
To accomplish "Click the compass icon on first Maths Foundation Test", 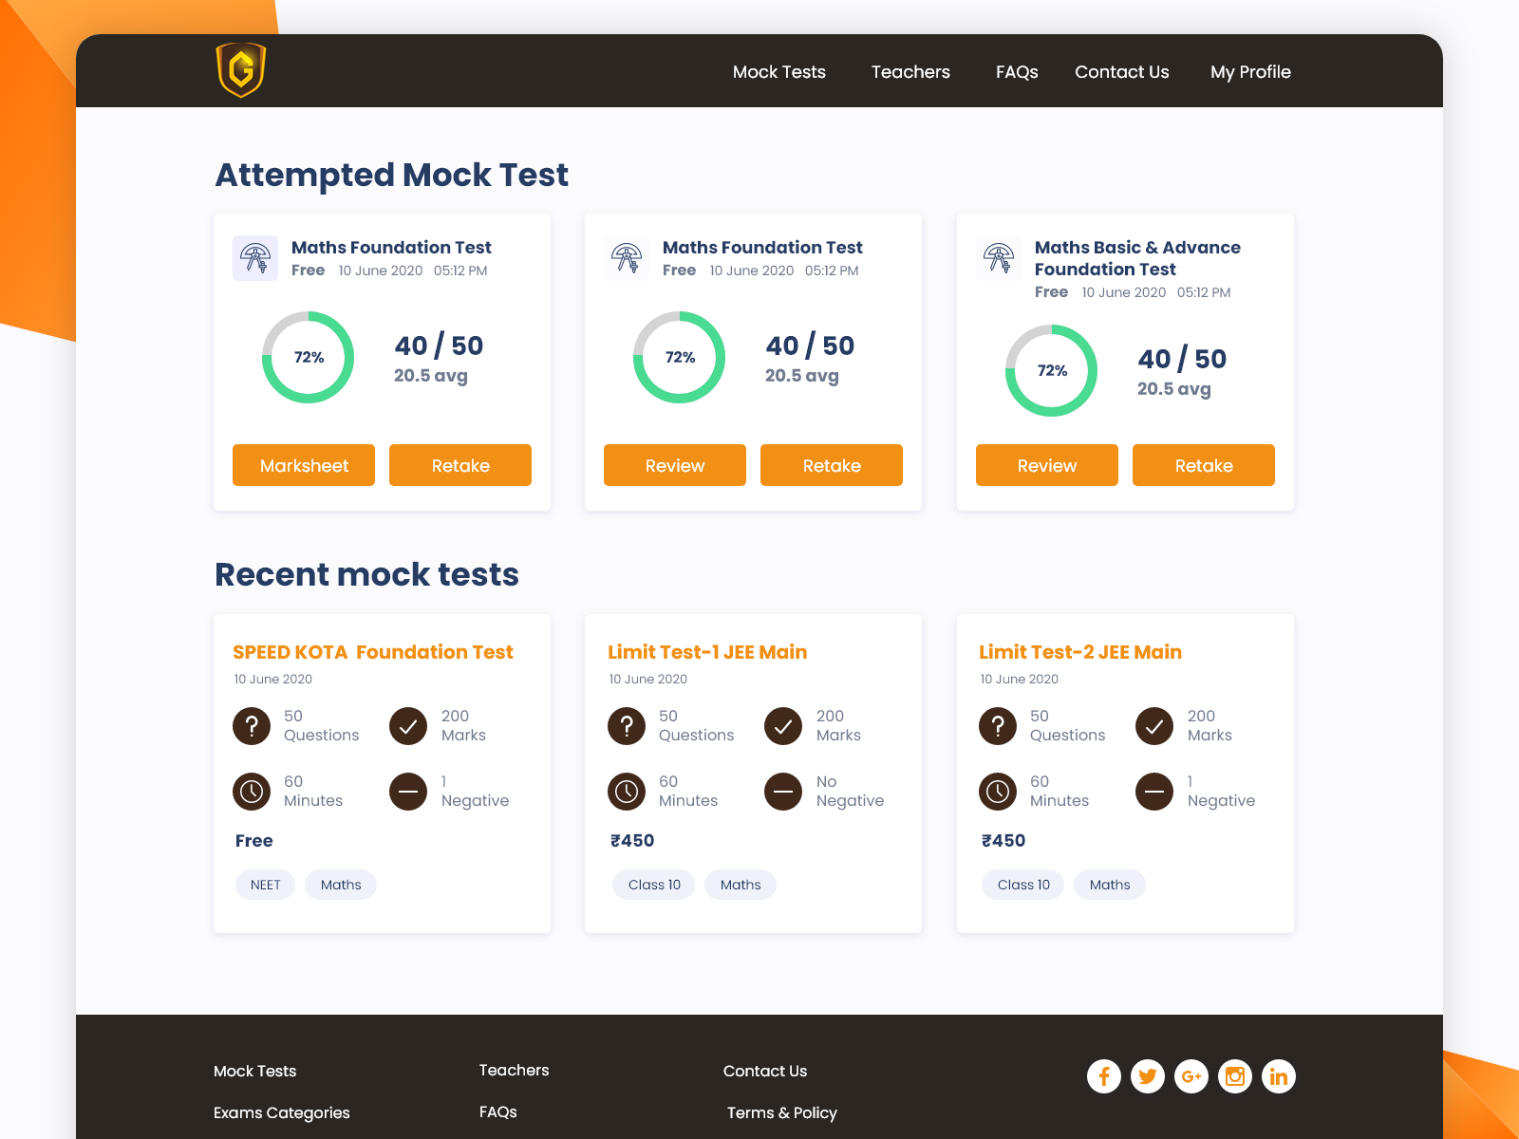I will 254,257.
